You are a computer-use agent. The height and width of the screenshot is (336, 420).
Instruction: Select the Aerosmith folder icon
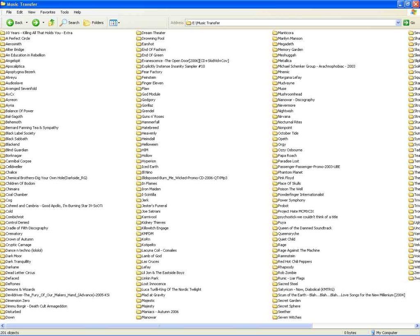click(x=3, y=44)
